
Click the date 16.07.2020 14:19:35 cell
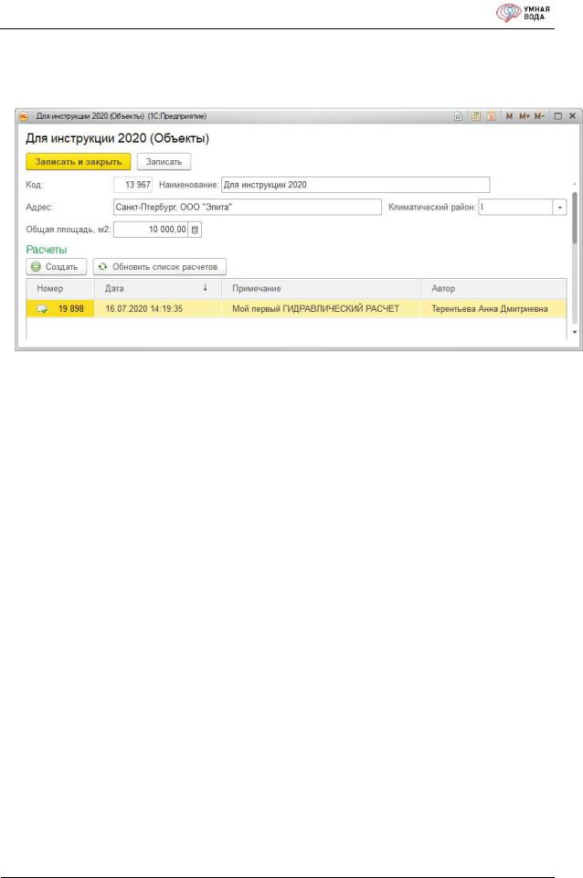[158, 308]
